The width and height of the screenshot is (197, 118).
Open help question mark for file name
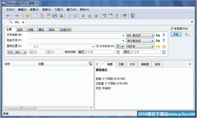164,35
